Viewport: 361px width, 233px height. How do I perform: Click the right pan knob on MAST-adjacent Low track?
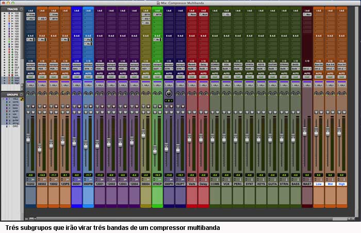[321, 94]
